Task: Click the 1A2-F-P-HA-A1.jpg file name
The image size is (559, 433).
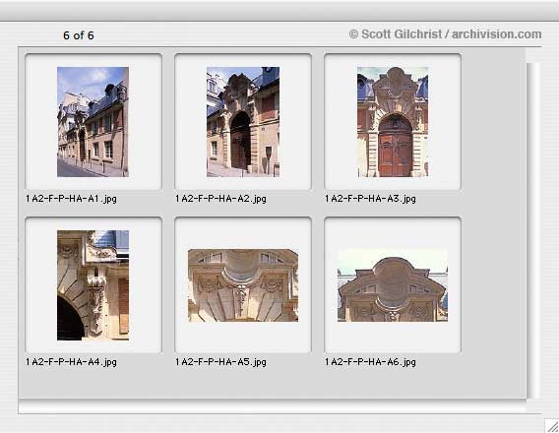Action: 71,199
